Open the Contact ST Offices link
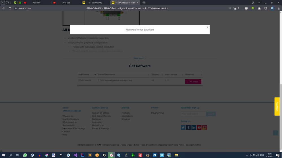The image size is (282, 158). (100, 113)
